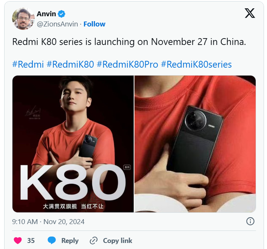Open the @ZionsAnvin handle
Viewport: 267px width, 249px height.
click(x=57, y=24)
